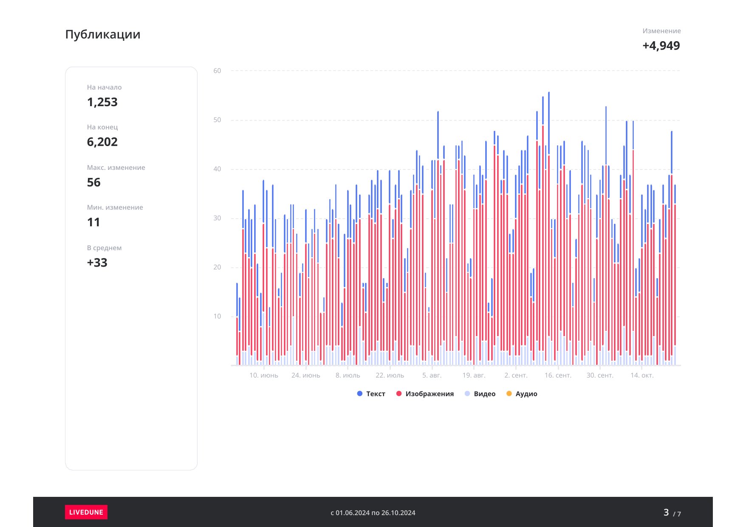
Task: Click the 1,253 start value
Action: click(102, 102)
